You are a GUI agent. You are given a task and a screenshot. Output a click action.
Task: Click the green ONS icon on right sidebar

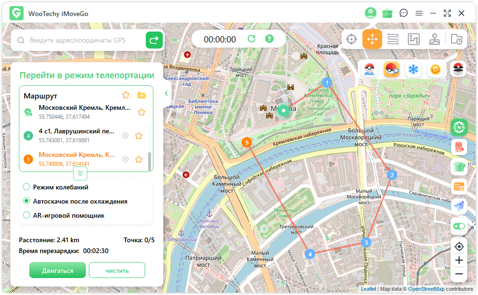(459, 127)
